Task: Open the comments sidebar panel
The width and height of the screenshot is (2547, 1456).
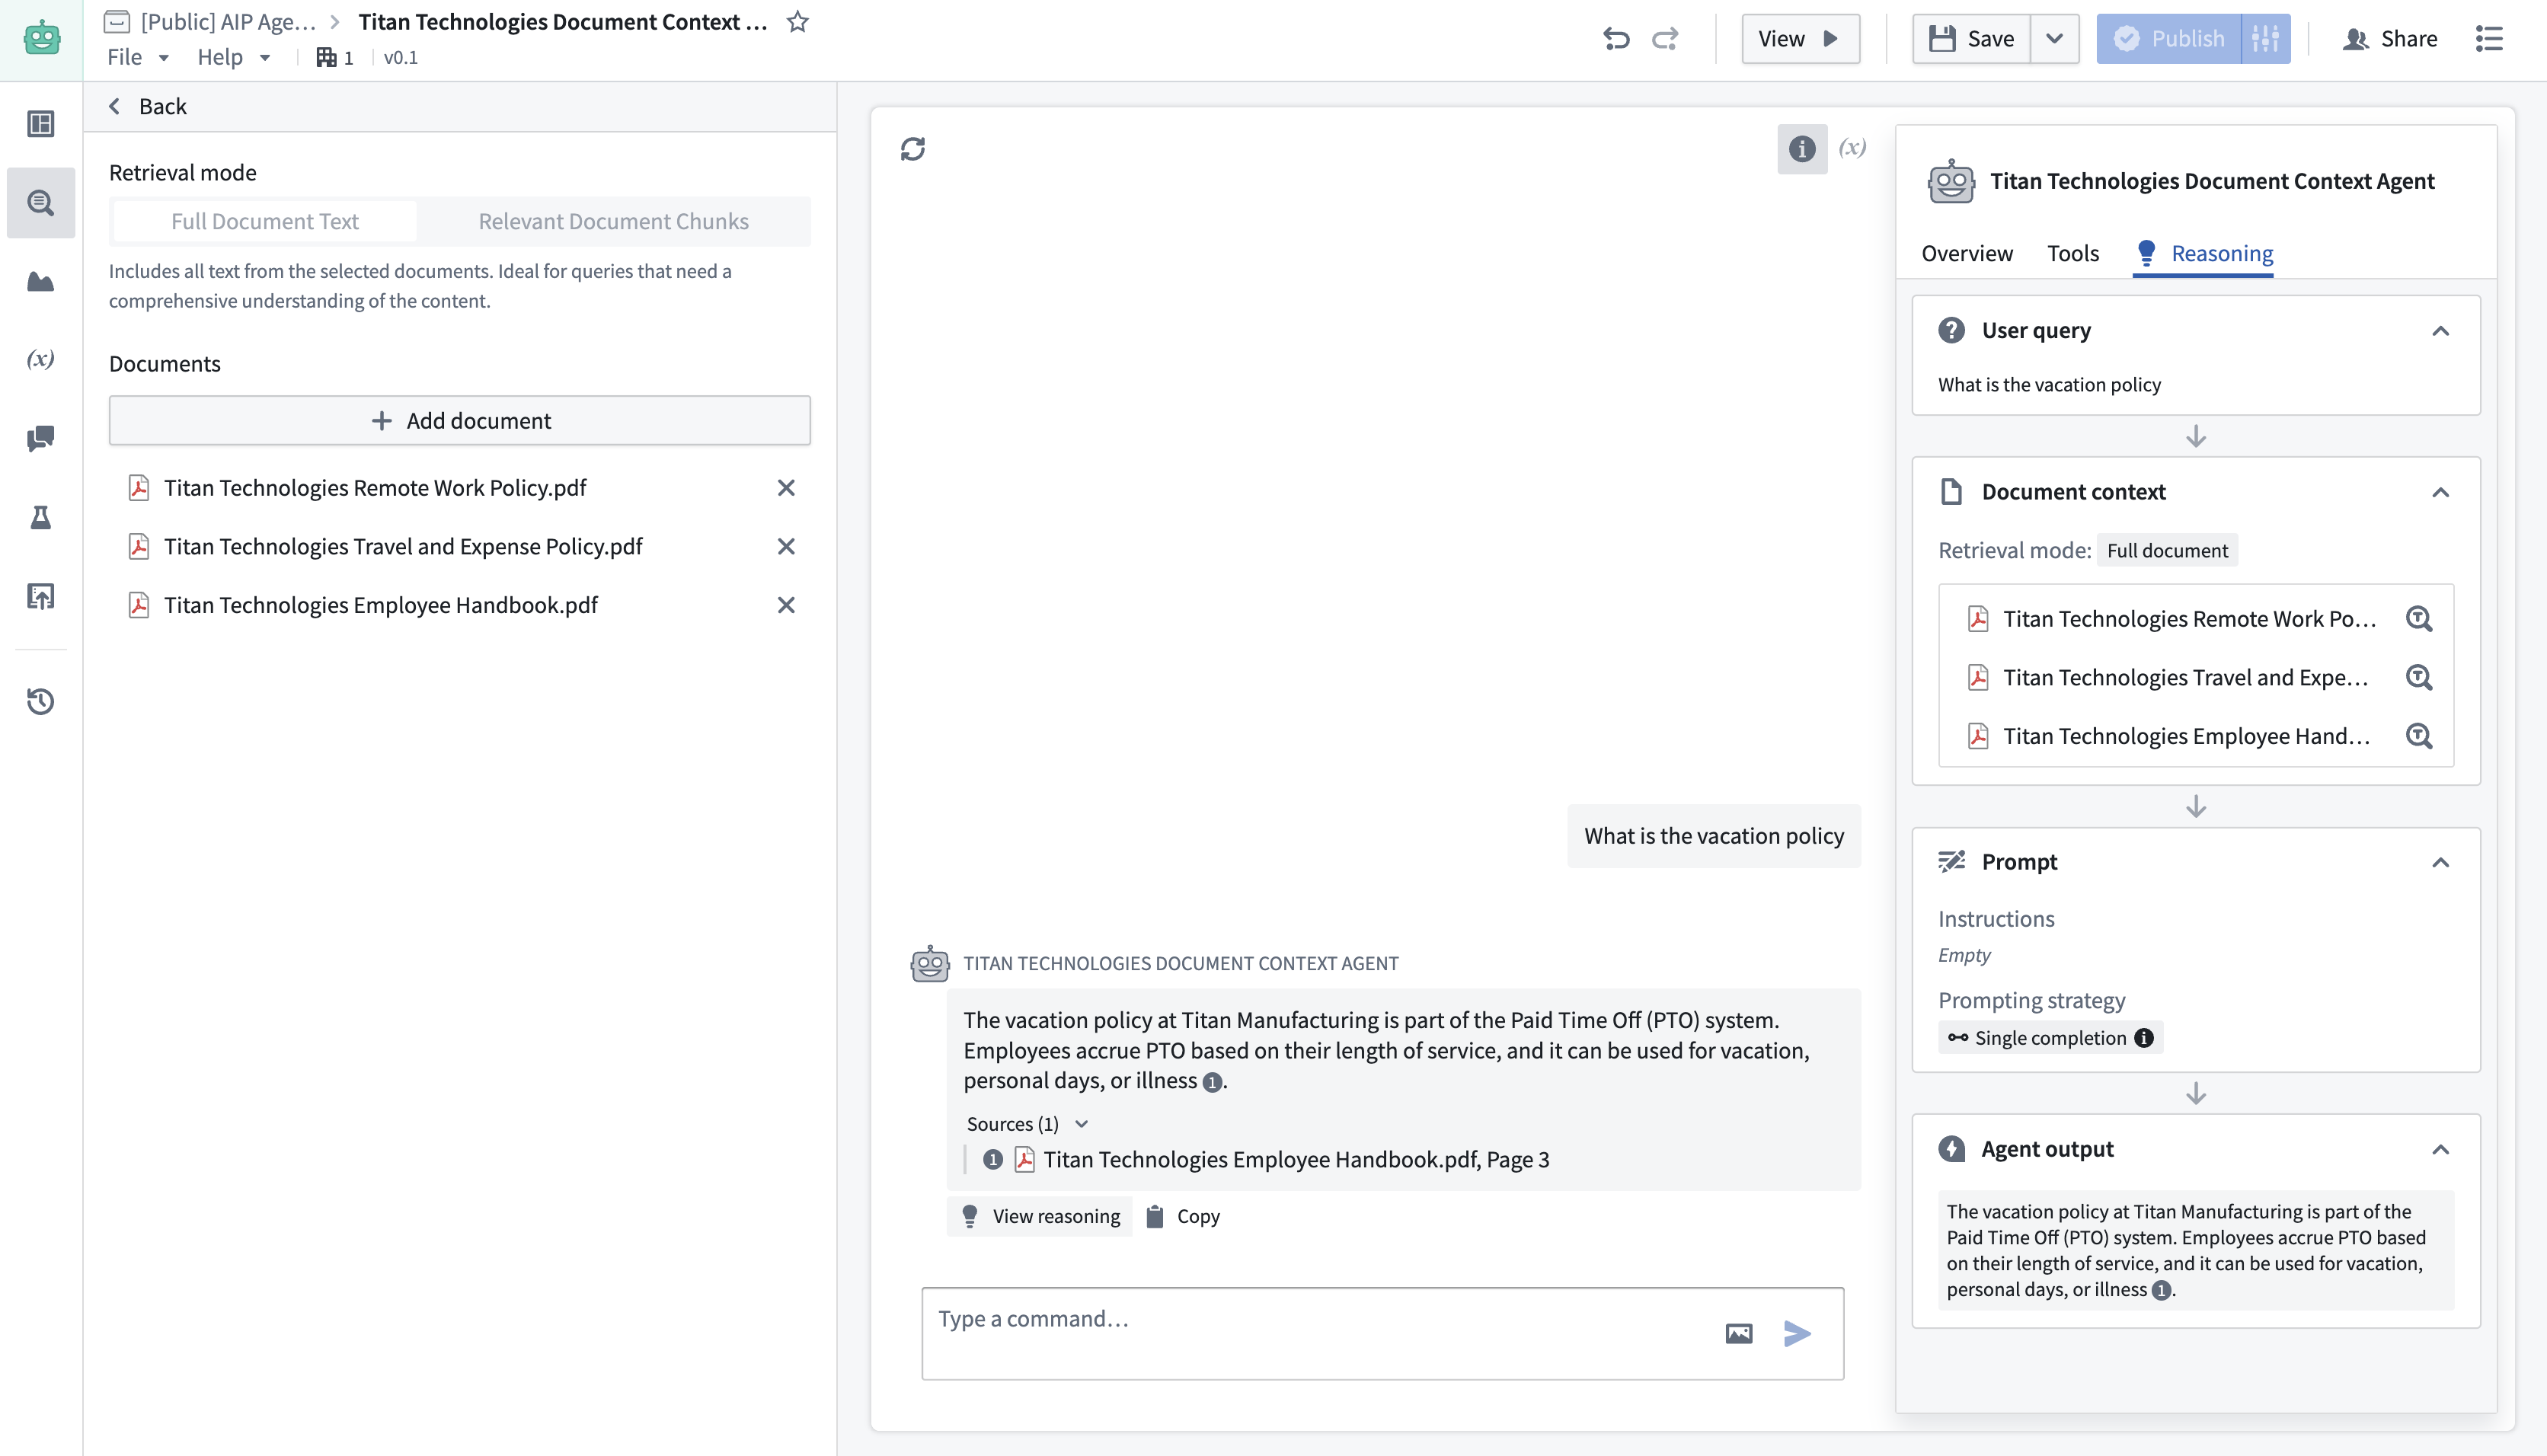Action: pyautogui.click(x=40, y=438)
